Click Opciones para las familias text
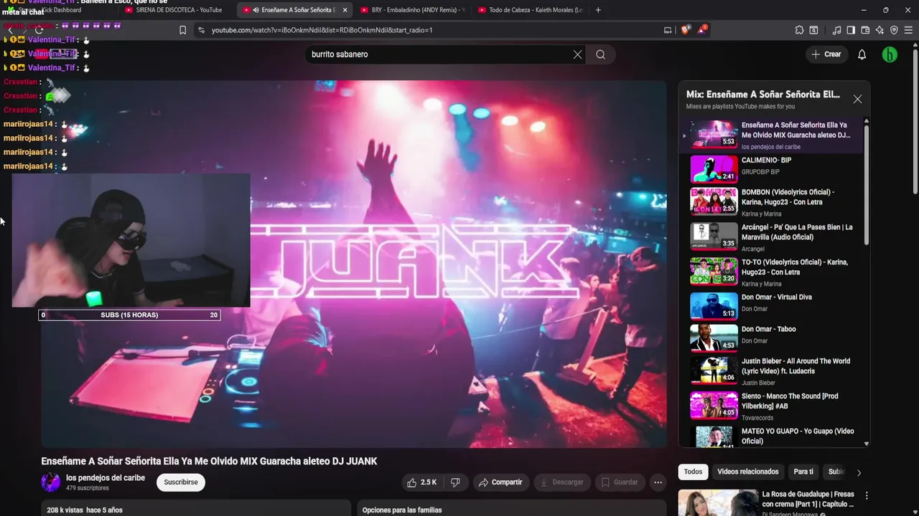Screen dimensions: 919x516 (402, 510)
